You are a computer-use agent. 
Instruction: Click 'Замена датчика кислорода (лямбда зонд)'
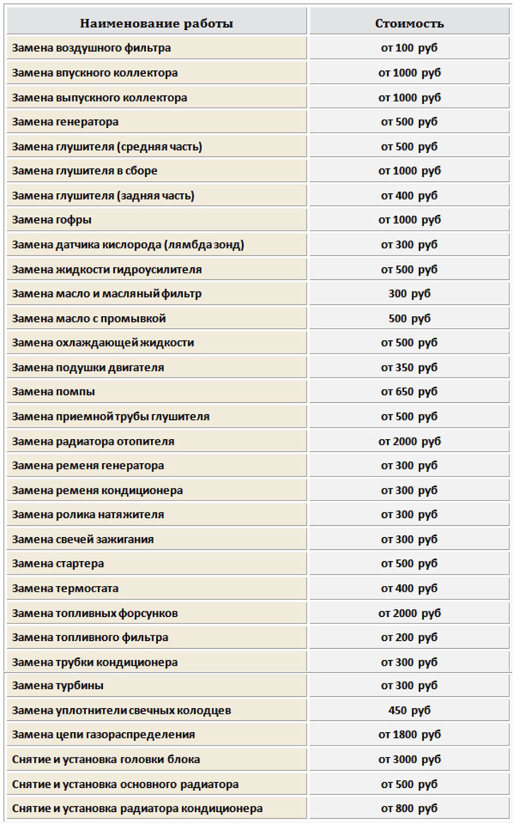click(x=128, y=244)
